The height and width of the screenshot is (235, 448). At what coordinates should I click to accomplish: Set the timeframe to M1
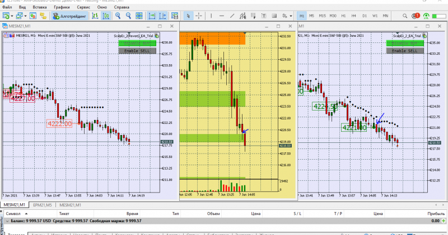[x=302, y=16]
